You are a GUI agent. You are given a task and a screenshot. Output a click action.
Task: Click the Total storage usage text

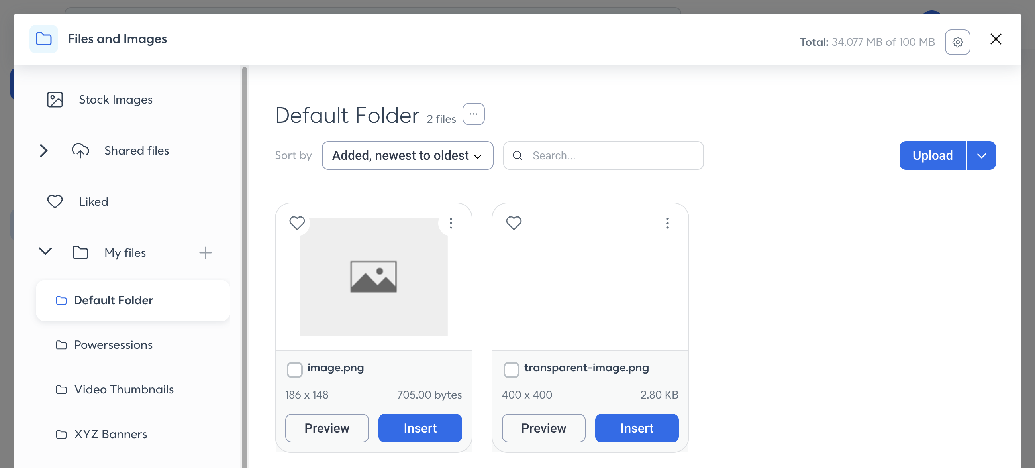(x=867, y=42)
